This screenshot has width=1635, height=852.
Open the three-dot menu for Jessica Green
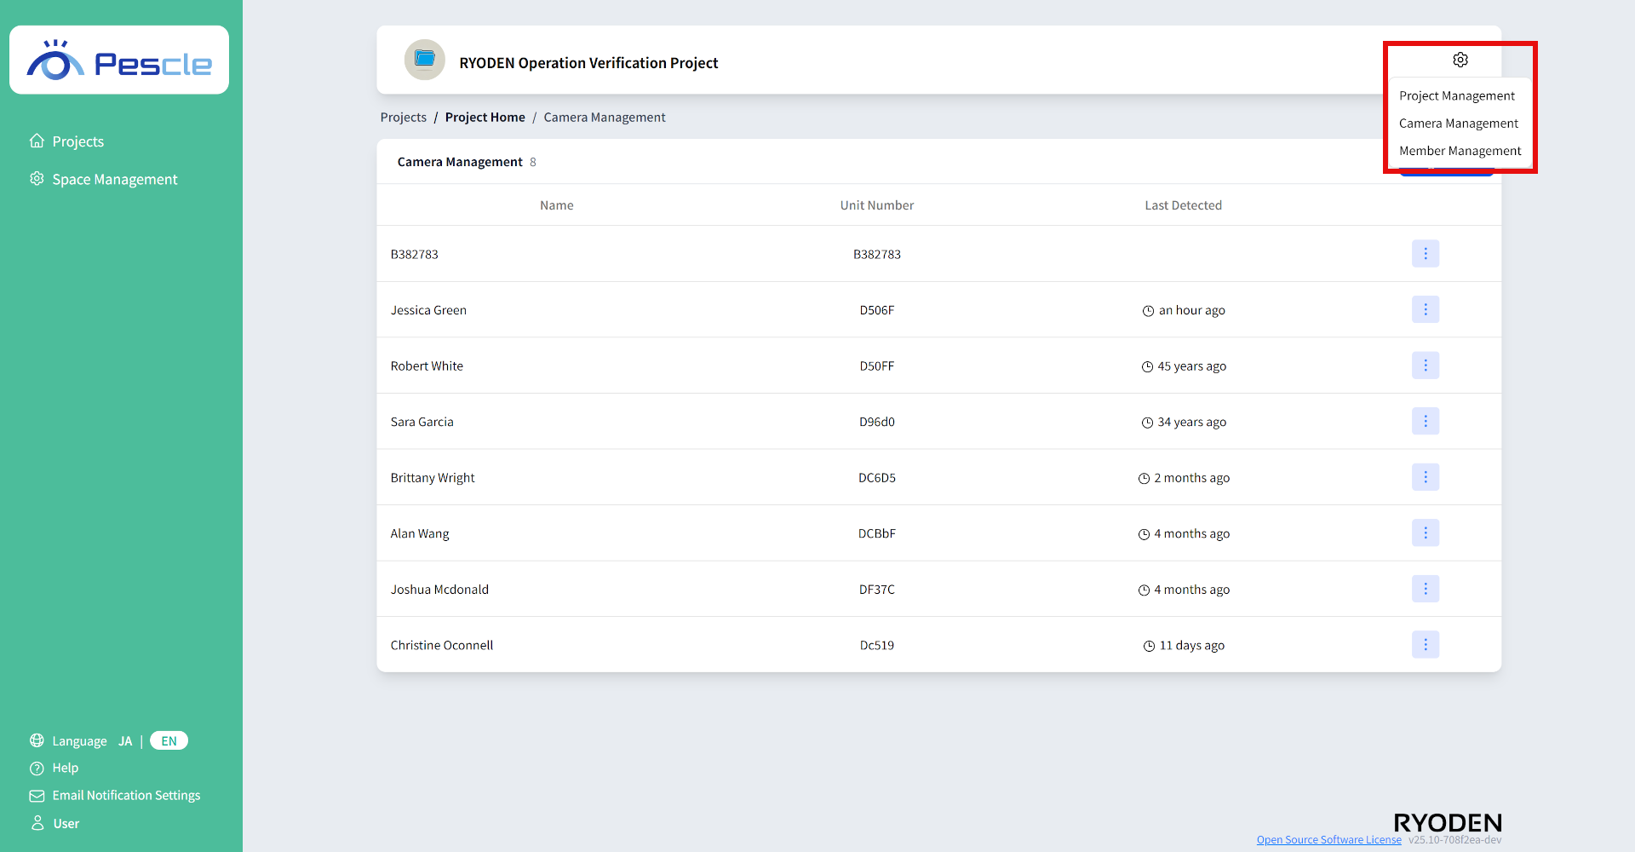[1425, 310]
